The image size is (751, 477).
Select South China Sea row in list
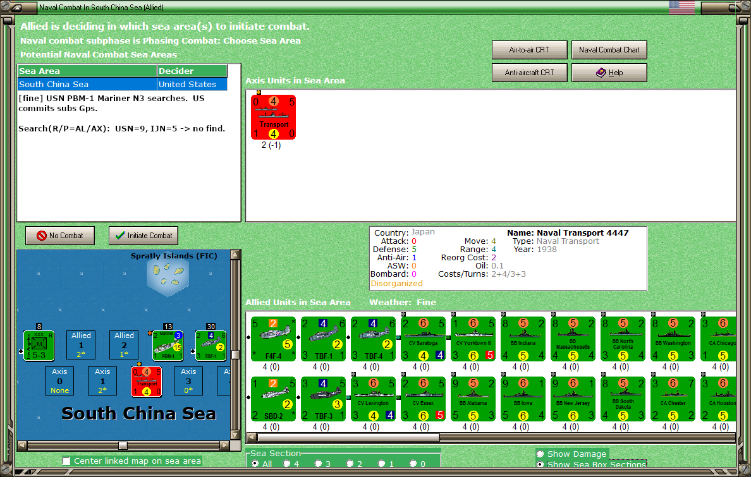[123, 84]
